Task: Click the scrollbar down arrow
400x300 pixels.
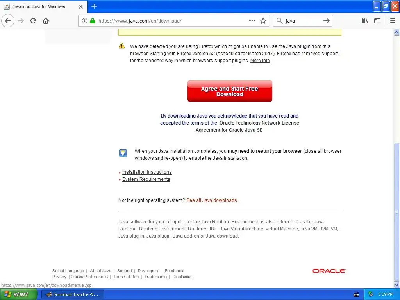Action: coord(396,285)
